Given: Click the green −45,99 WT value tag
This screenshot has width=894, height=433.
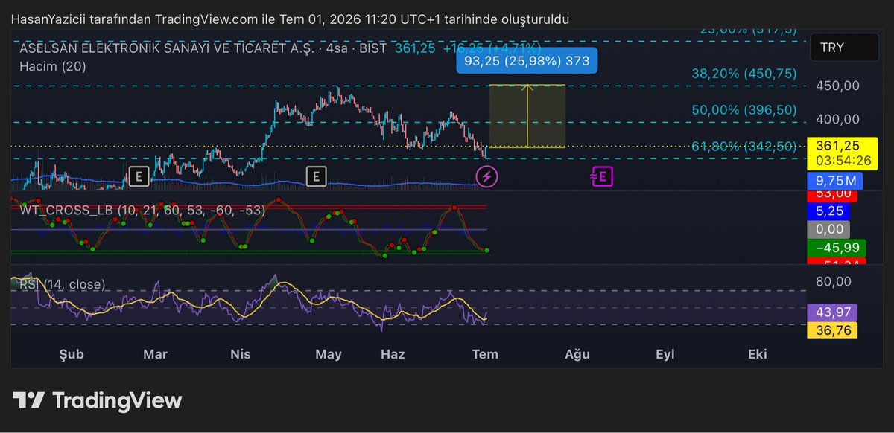Looking at the screenshot, I should point(838,248).
